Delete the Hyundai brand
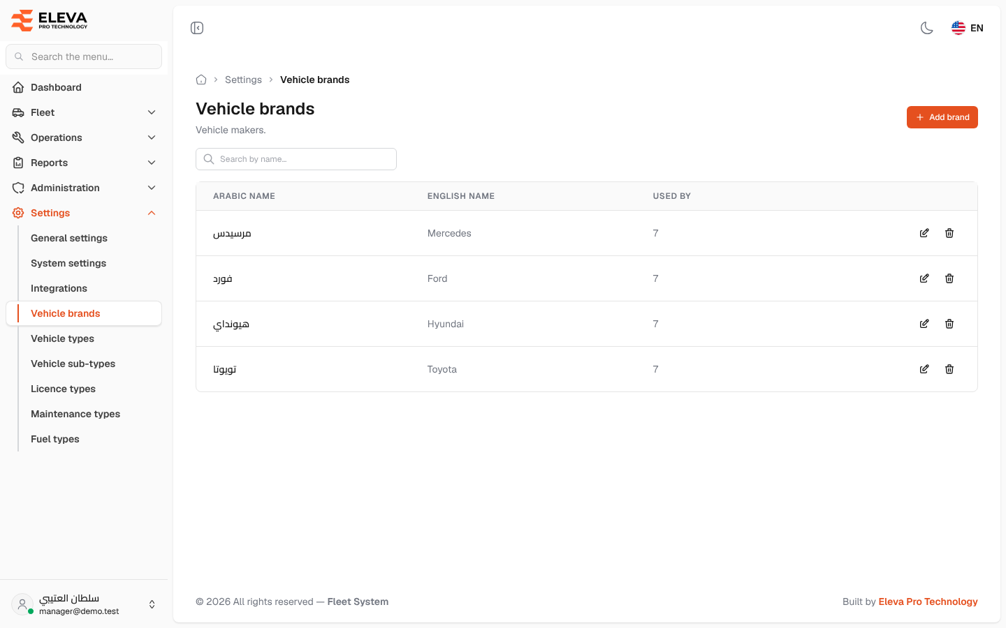 949,324
